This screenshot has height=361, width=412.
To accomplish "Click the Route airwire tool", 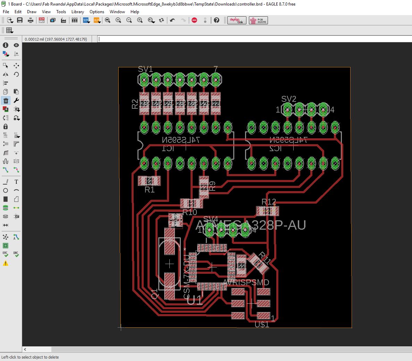I will point(6,170).
